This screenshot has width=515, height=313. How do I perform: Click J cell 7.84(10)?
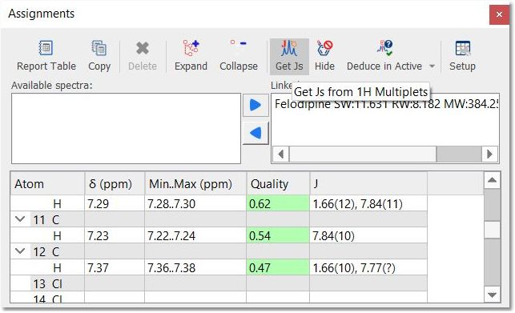[368, 235]
